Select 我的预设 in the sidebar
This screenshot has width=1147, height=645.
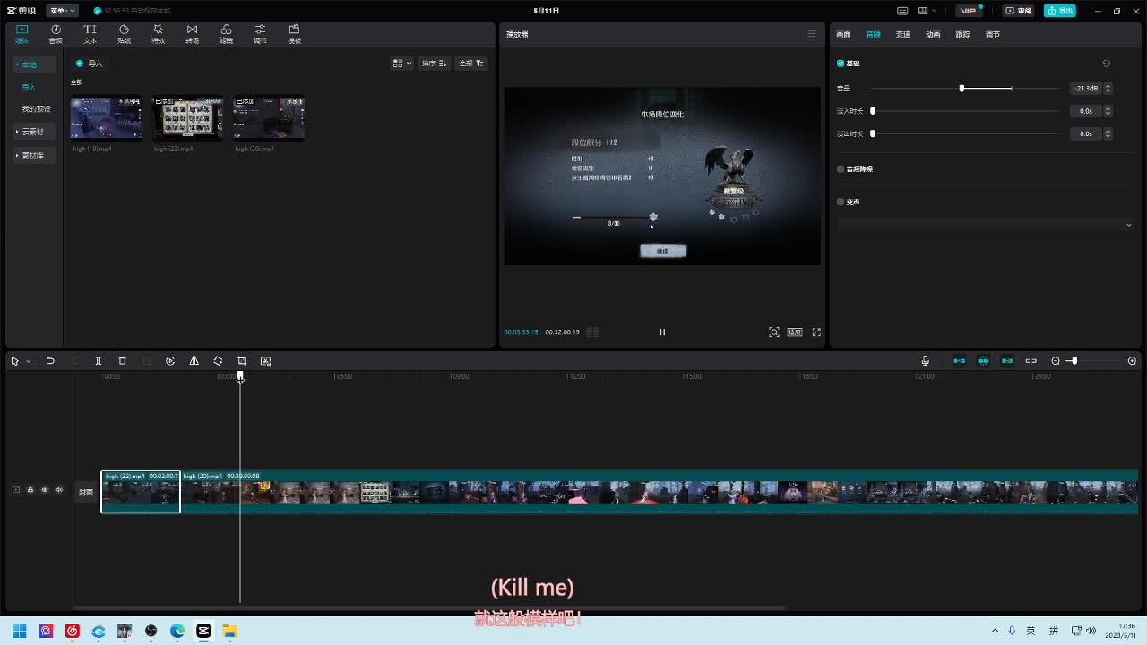37,109
